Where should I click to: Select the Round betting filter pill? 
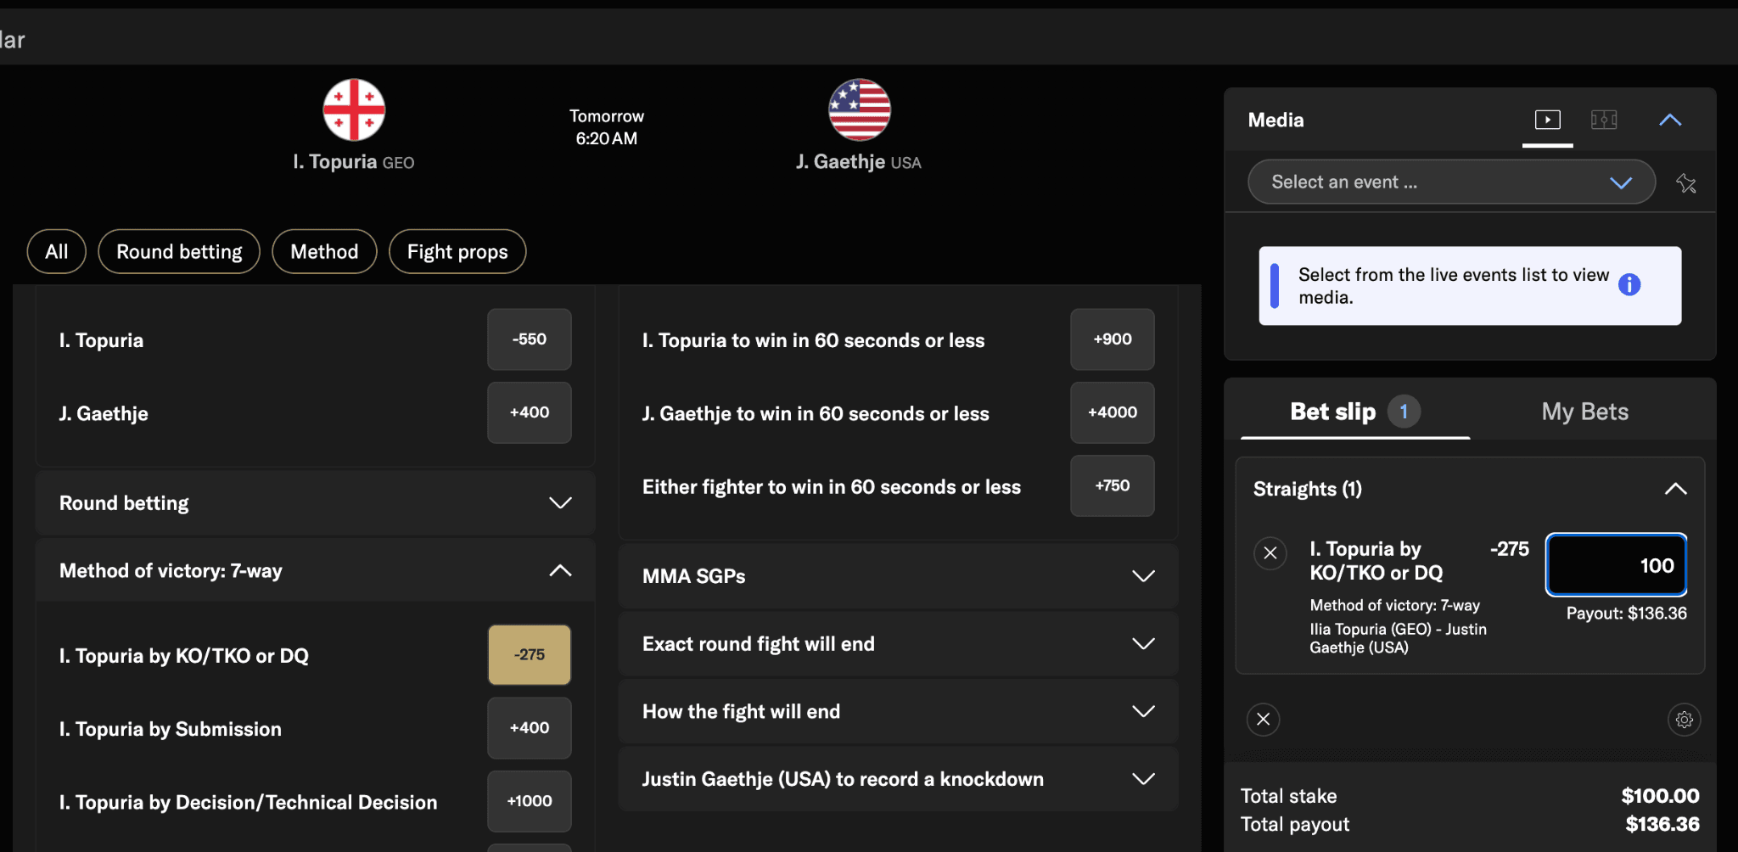[x=179, y=251]
